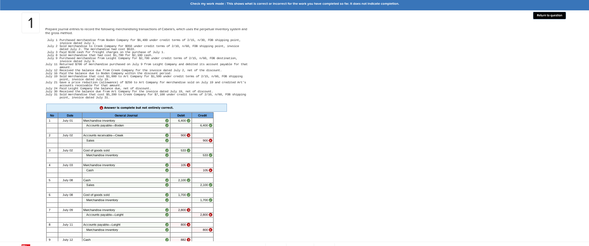Select the 'Accounts payable—Boden' journal cell

pos(126,126)
